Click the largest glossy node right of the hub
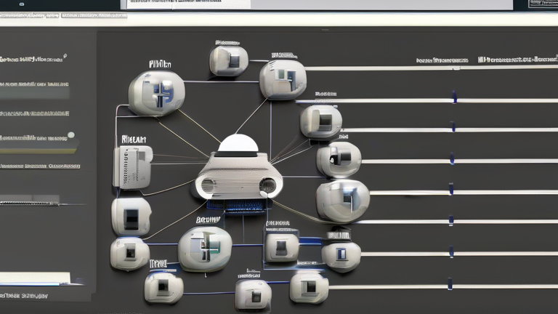The image size is (558, 314). (x=343, y=201)
